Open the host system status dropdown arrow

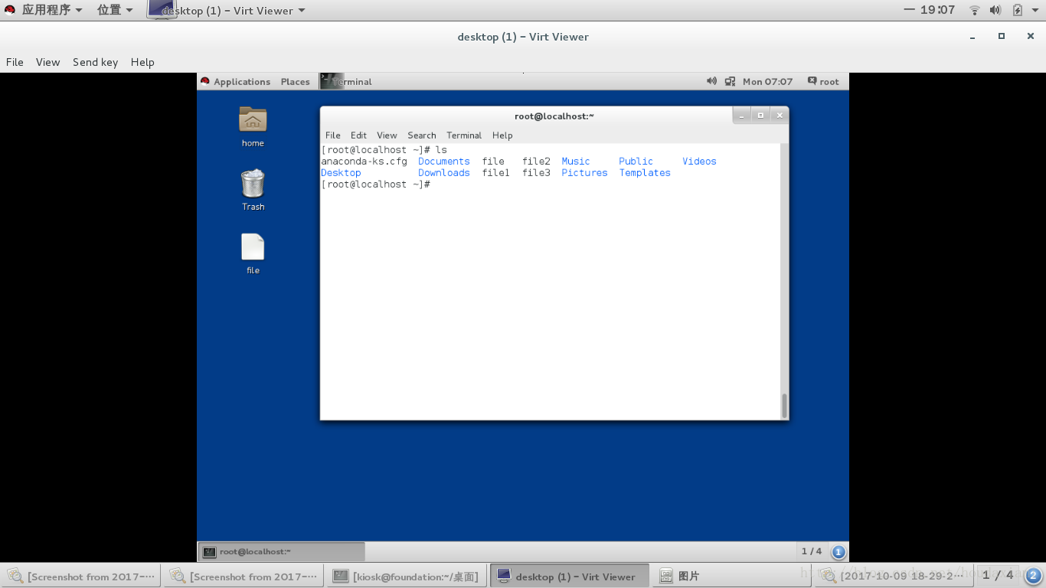coord(1035,11)
